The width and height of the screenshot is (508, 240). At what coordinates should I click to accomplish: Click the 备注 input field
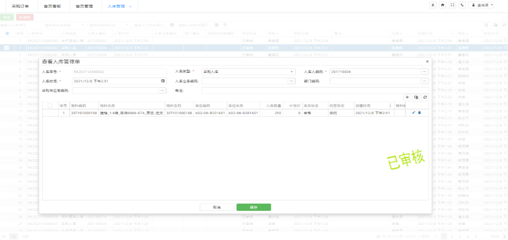point(315,91)
